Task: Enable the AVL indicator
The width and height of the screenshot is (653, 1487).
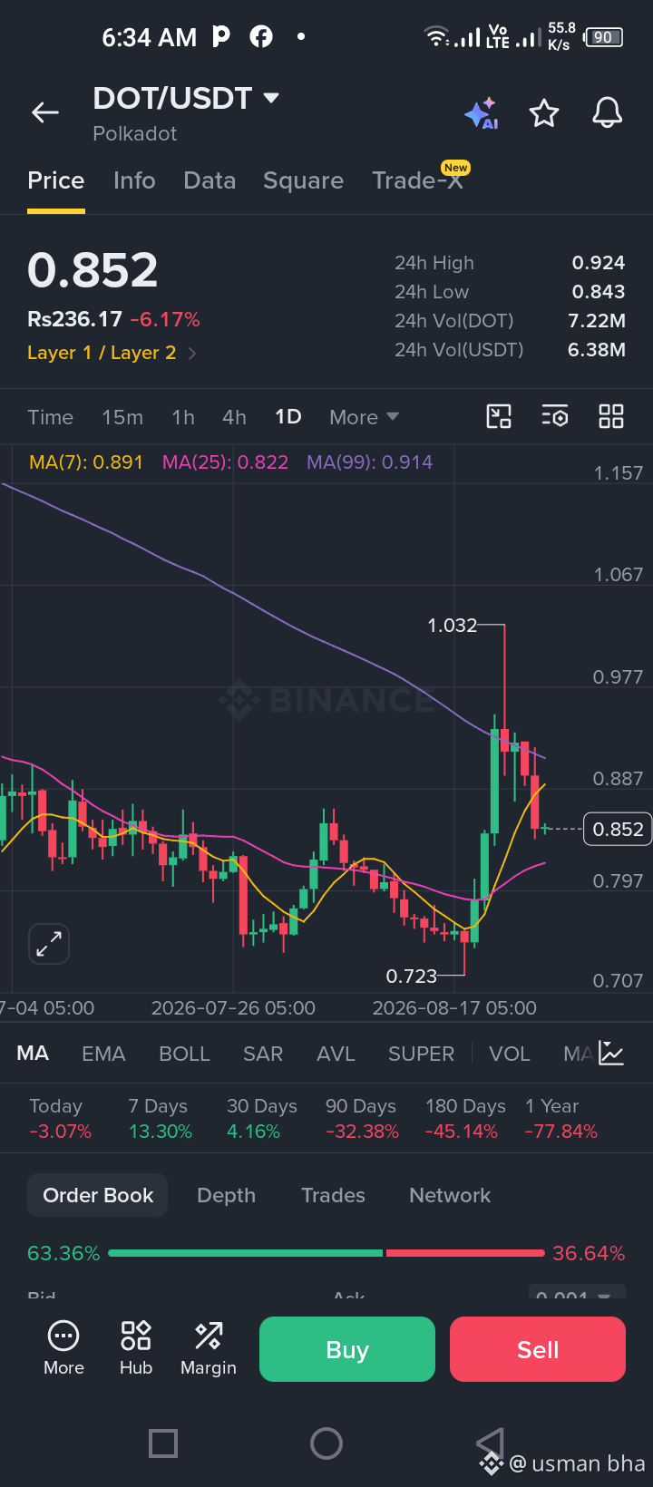Action: point(336,1054)
